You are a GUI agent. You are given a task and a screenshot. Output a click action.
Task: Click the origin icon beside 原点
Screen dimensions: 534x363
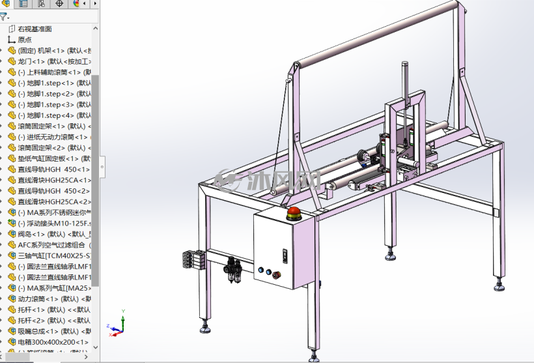coord(12,40)
